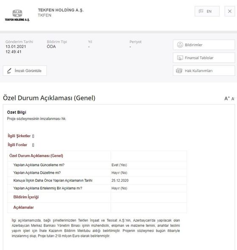This screenshot has width=237, height=250.
Task: Decrease font size with A- icon
Action: (x=233, y=99)
